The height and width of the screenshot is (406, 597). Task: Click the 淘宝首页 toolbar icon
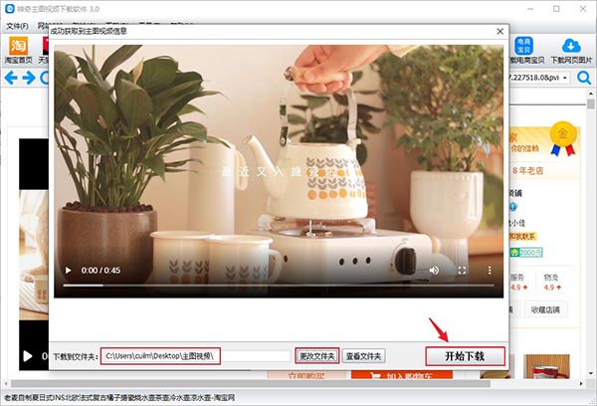(x=18, y=50)
